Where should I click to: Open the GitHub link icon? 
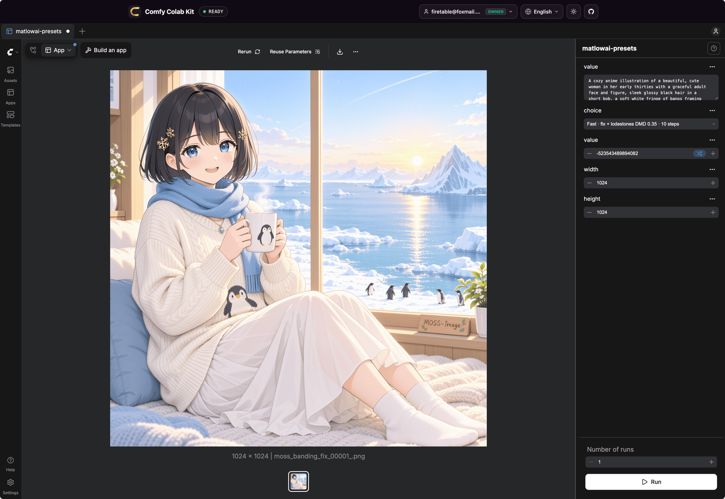tap(591, 12)
